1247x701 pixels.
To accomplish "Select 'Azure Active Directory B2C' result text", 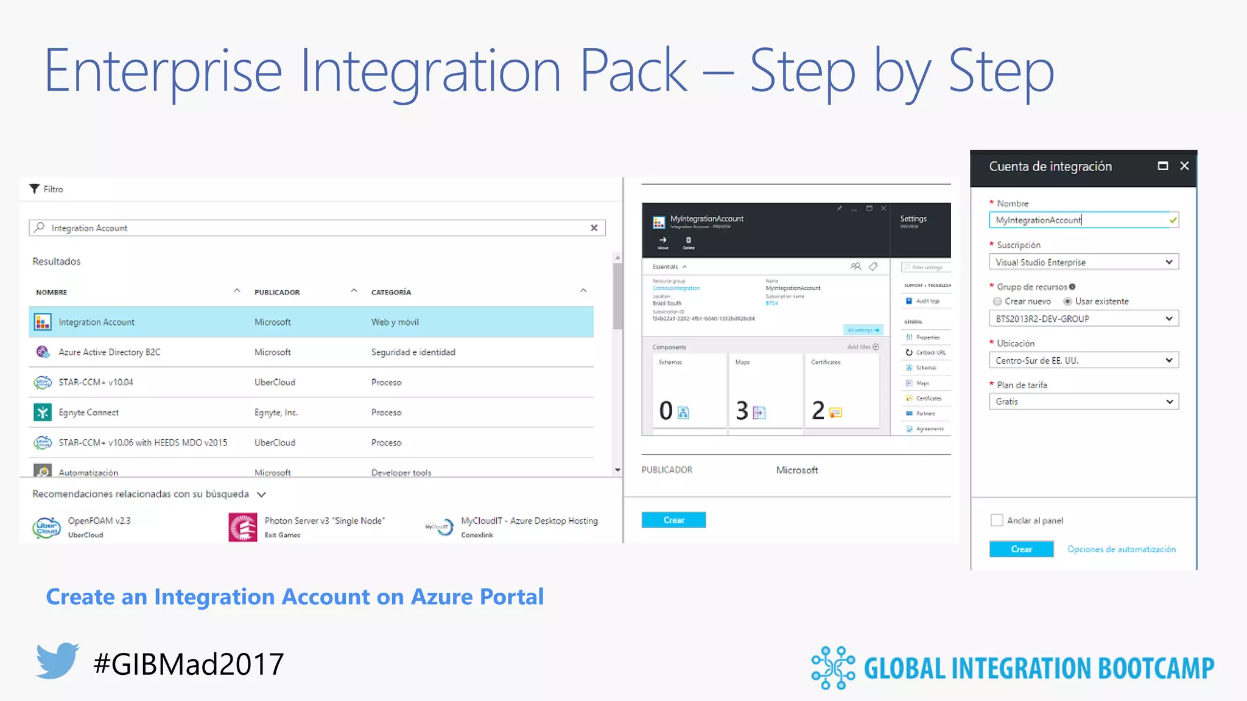I will click(110, 352).
